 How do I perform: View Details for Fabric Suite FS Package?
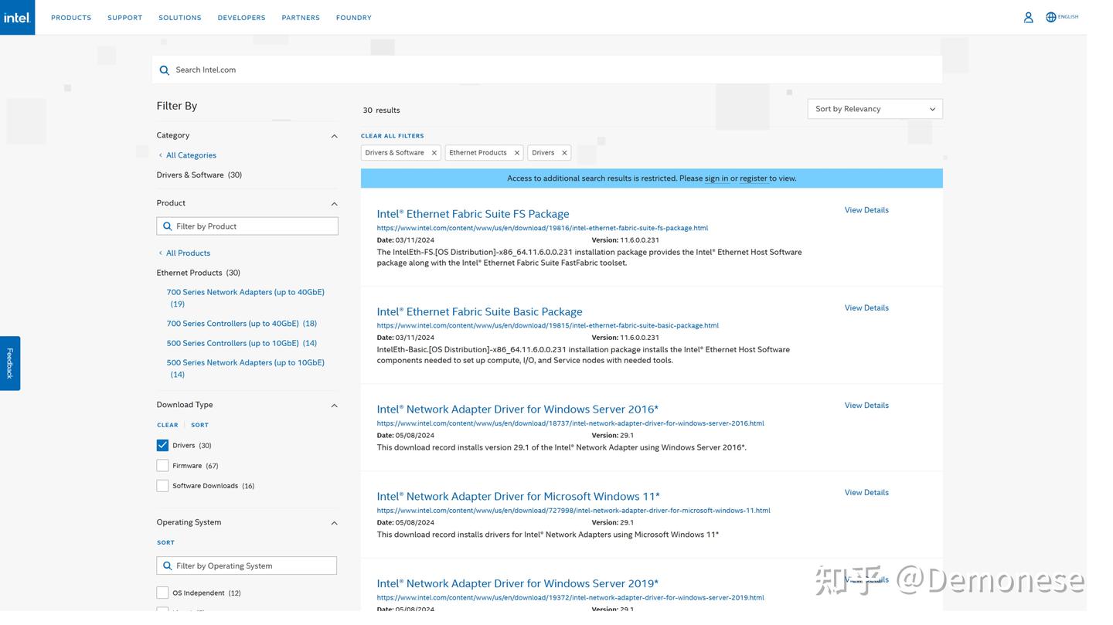click(866, 210)
